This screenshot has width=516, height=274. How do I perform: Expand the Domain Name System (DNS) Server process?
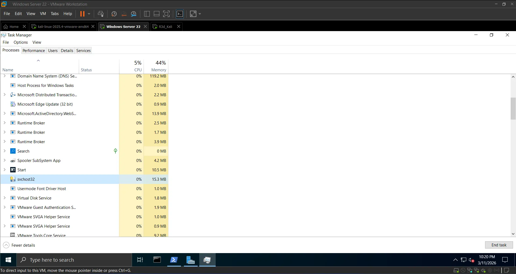tap(5, 76)
